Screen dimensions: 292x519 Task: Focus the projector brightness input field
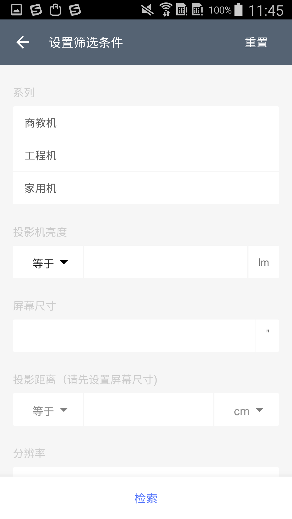[x=165, y=262]
